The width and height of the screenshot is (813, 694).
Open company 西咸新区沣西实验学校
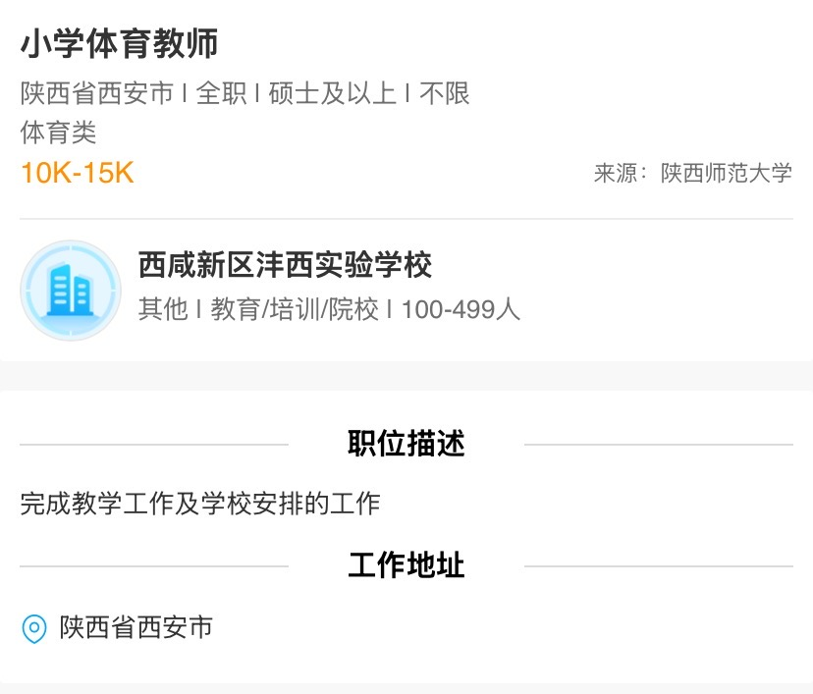pos(285,265)
